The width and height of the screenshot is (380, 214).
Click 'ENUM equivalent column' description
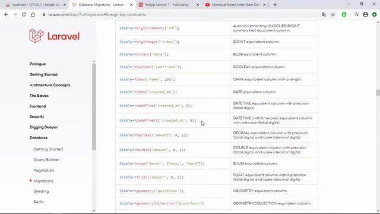coord(256,163)
